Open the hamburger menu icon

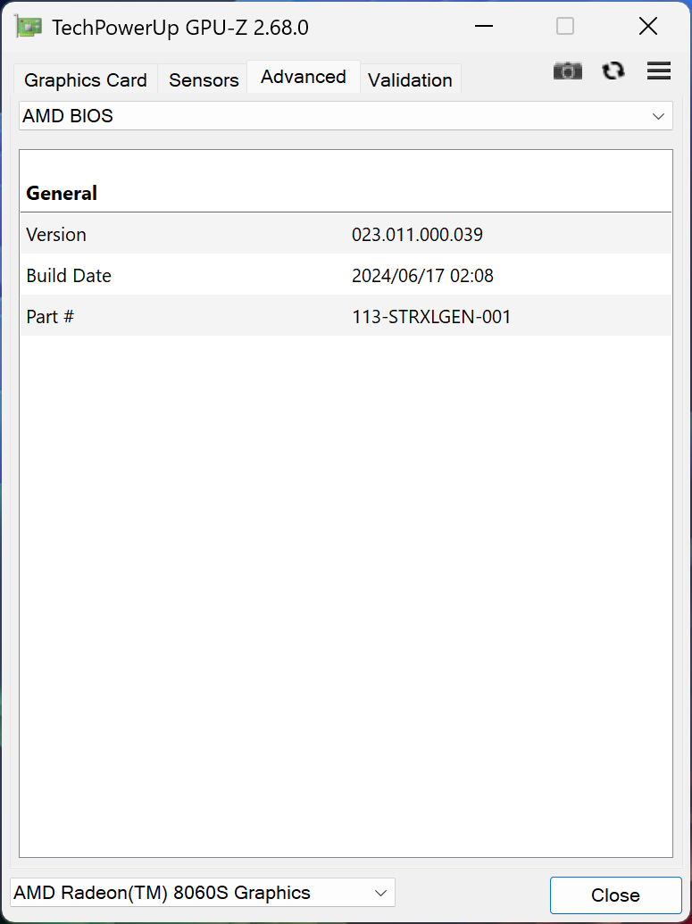click(659, 71)
